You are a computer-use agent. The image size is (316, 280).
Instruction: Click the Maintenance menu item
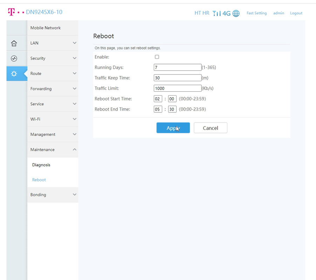point(53,149)
